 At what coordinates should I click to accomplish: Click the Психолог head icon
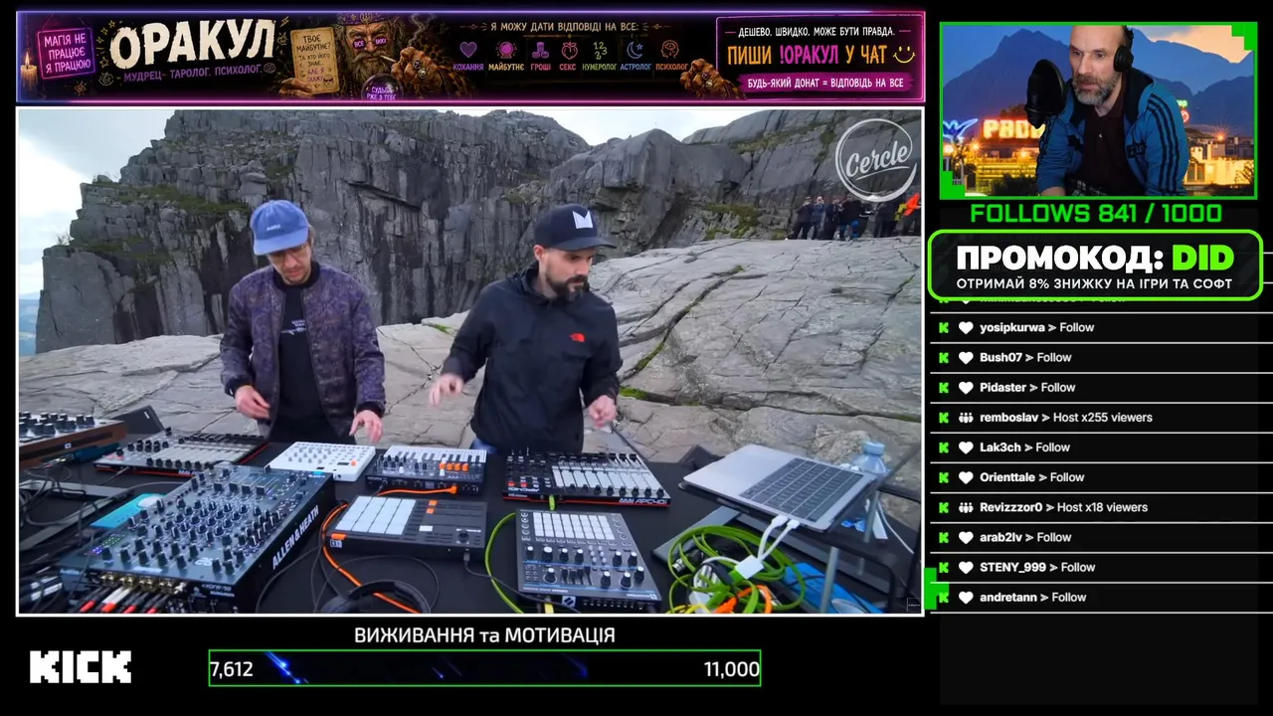click(x=670, y=49)
